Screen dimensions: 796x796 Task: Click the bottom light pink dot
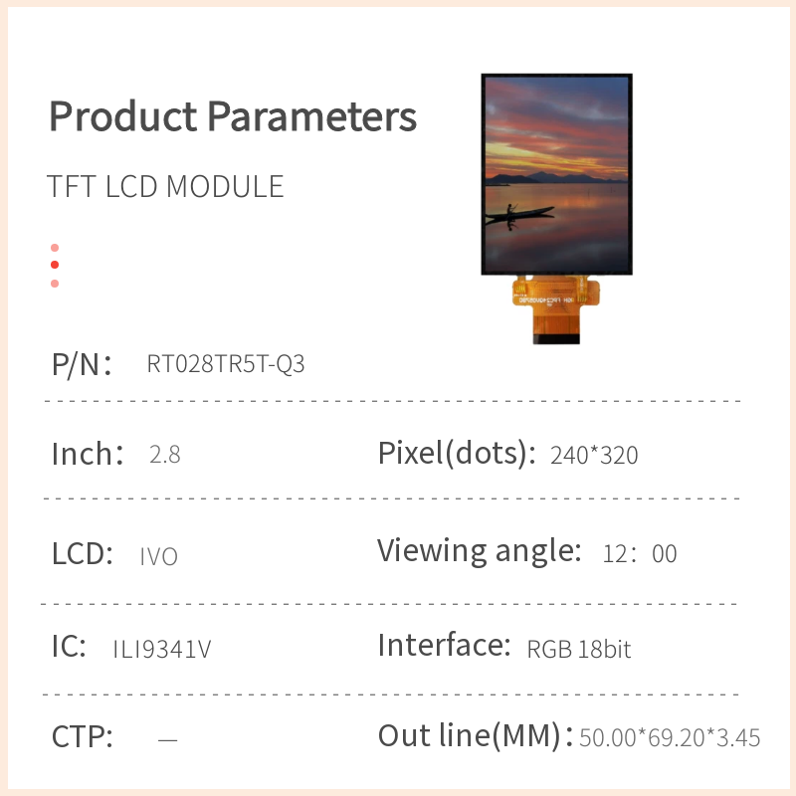[55, 284]
